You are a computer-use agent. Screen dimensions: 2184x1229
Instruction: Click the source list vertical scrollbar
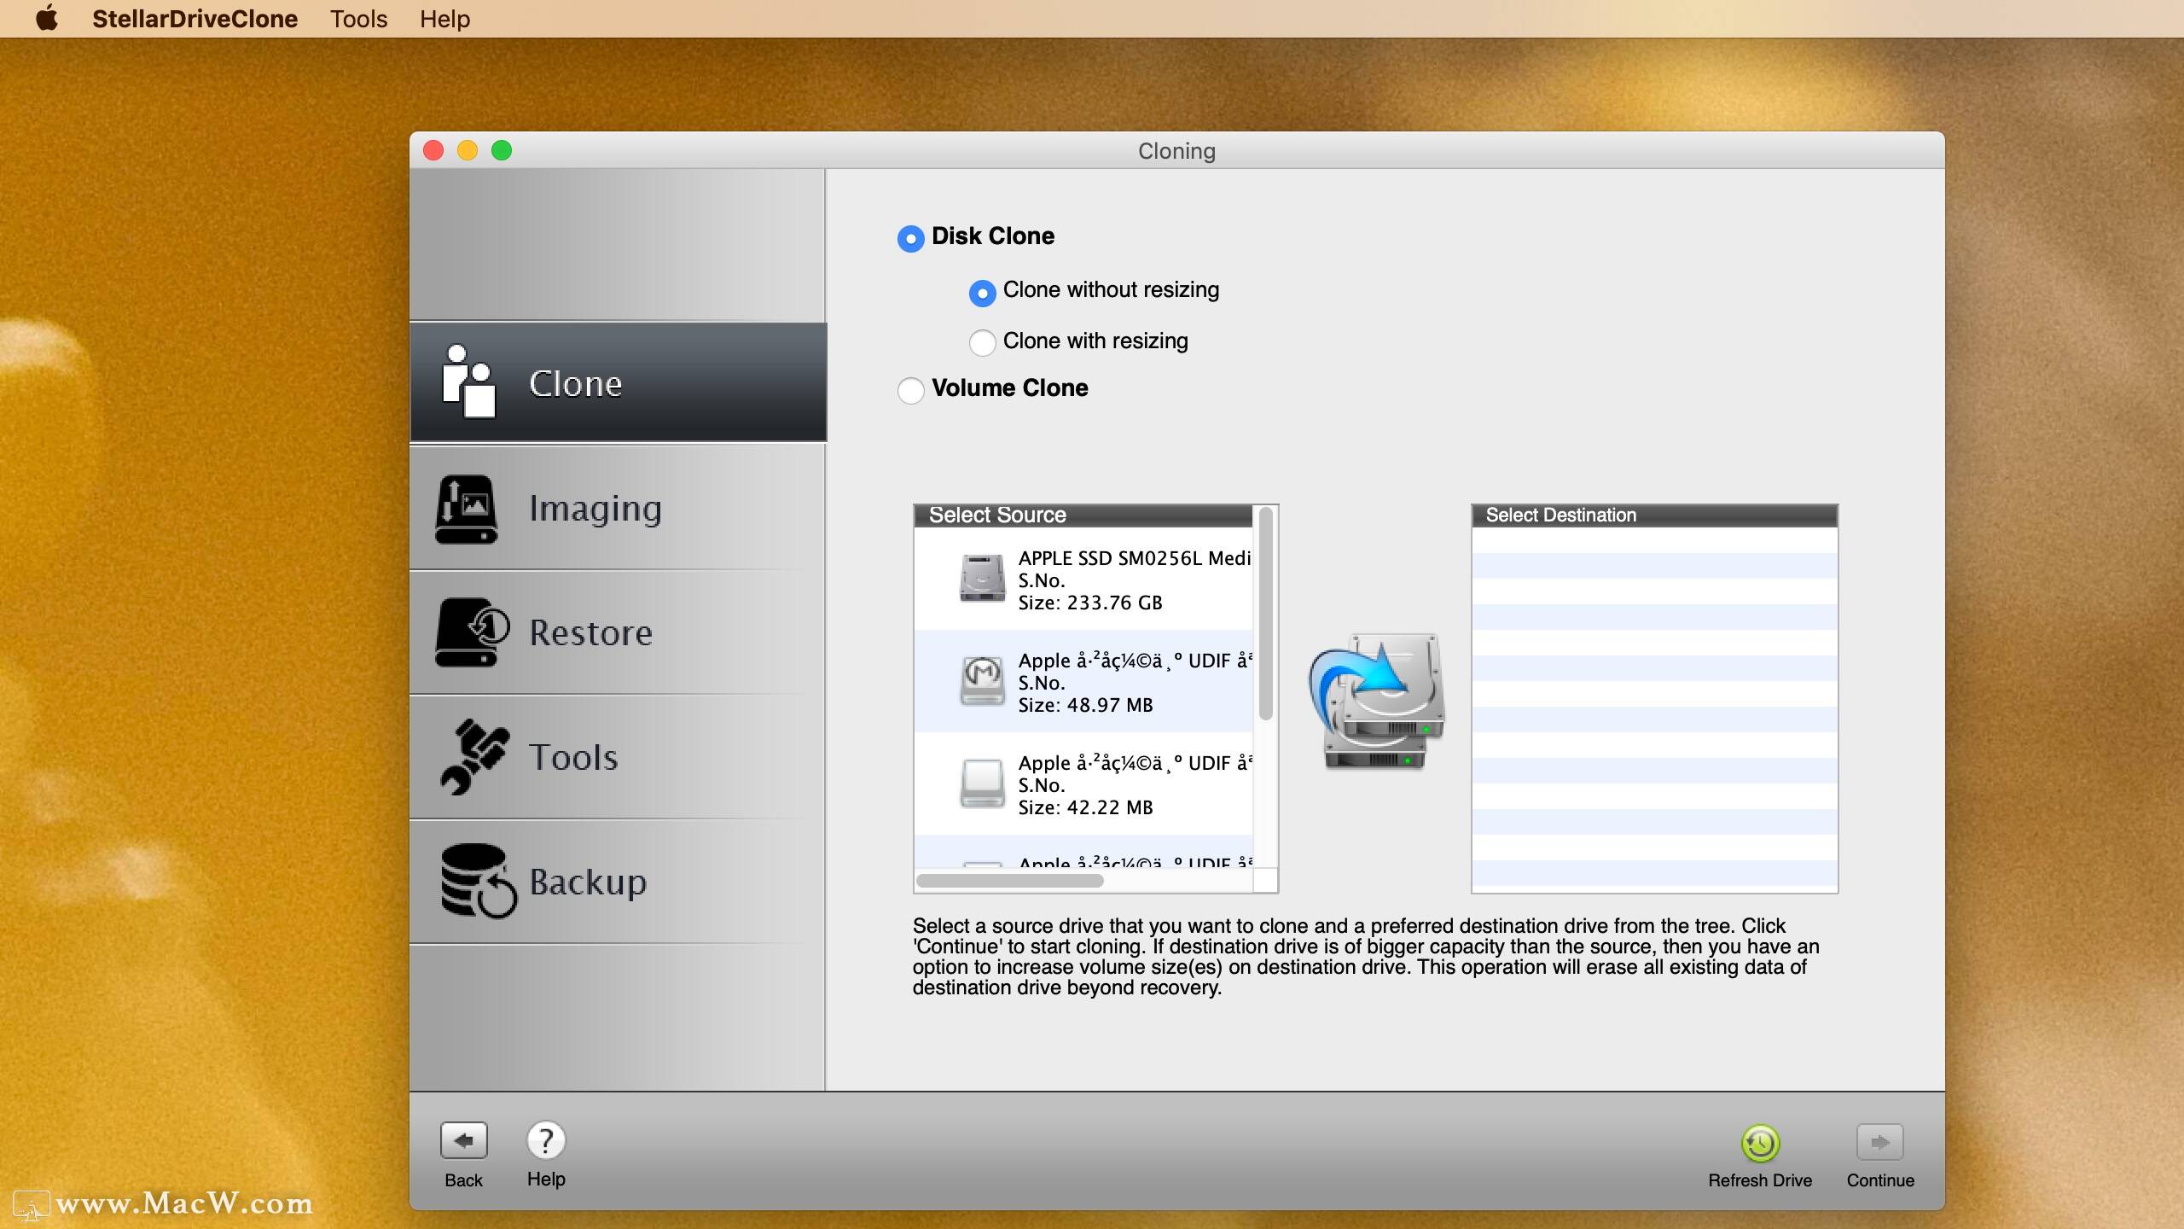tap(1265, 614)
